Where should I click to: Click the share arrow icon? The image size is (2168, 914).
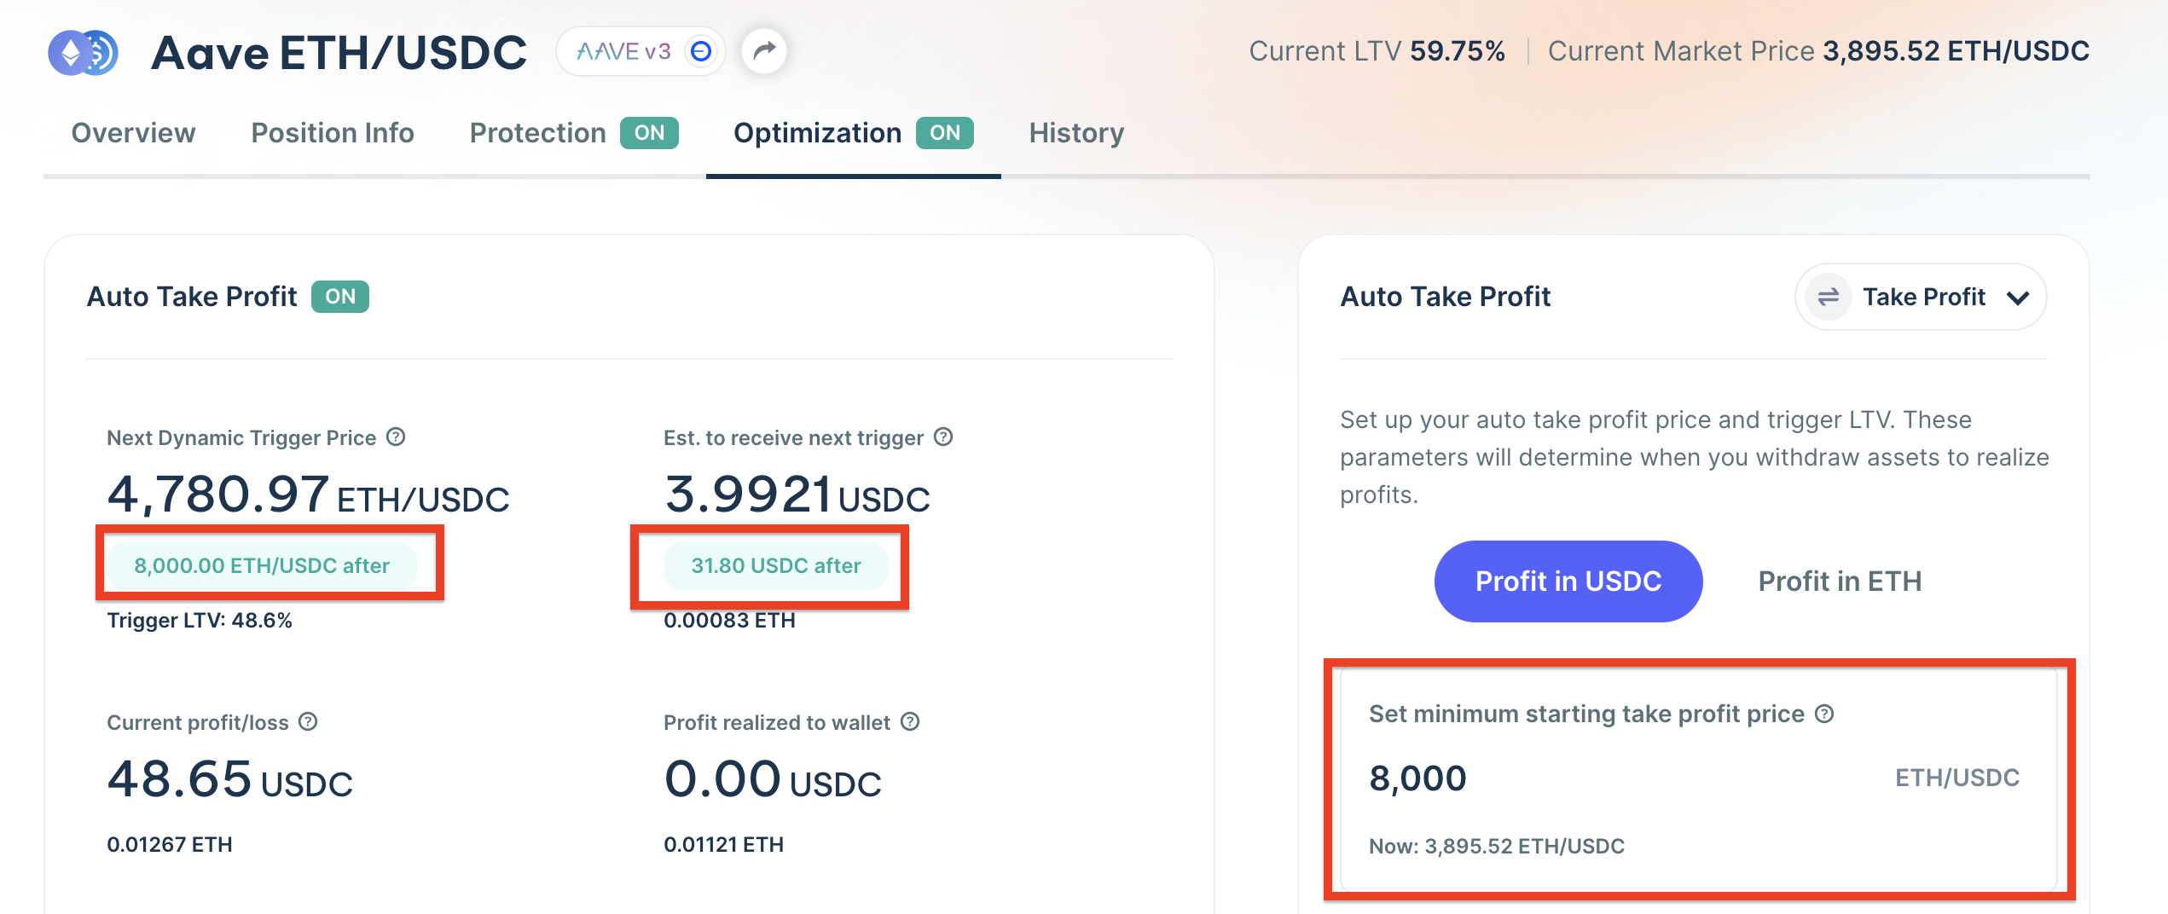click(764, 51)
